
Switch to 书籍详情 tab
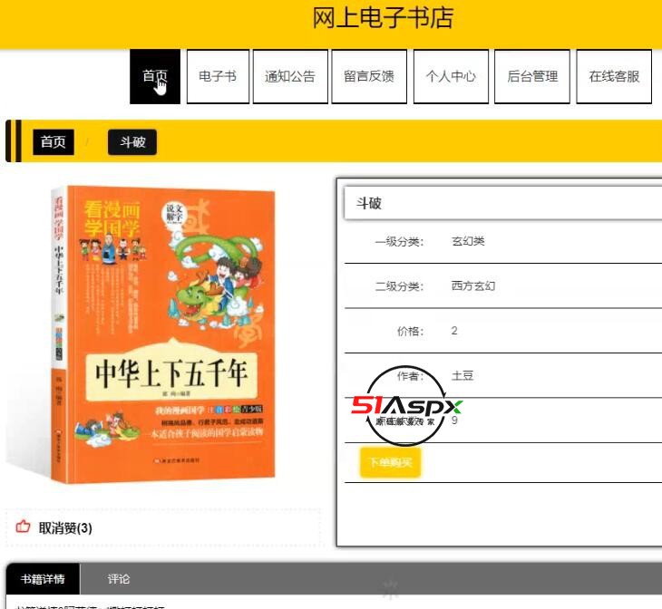click(x=43, y=578)
